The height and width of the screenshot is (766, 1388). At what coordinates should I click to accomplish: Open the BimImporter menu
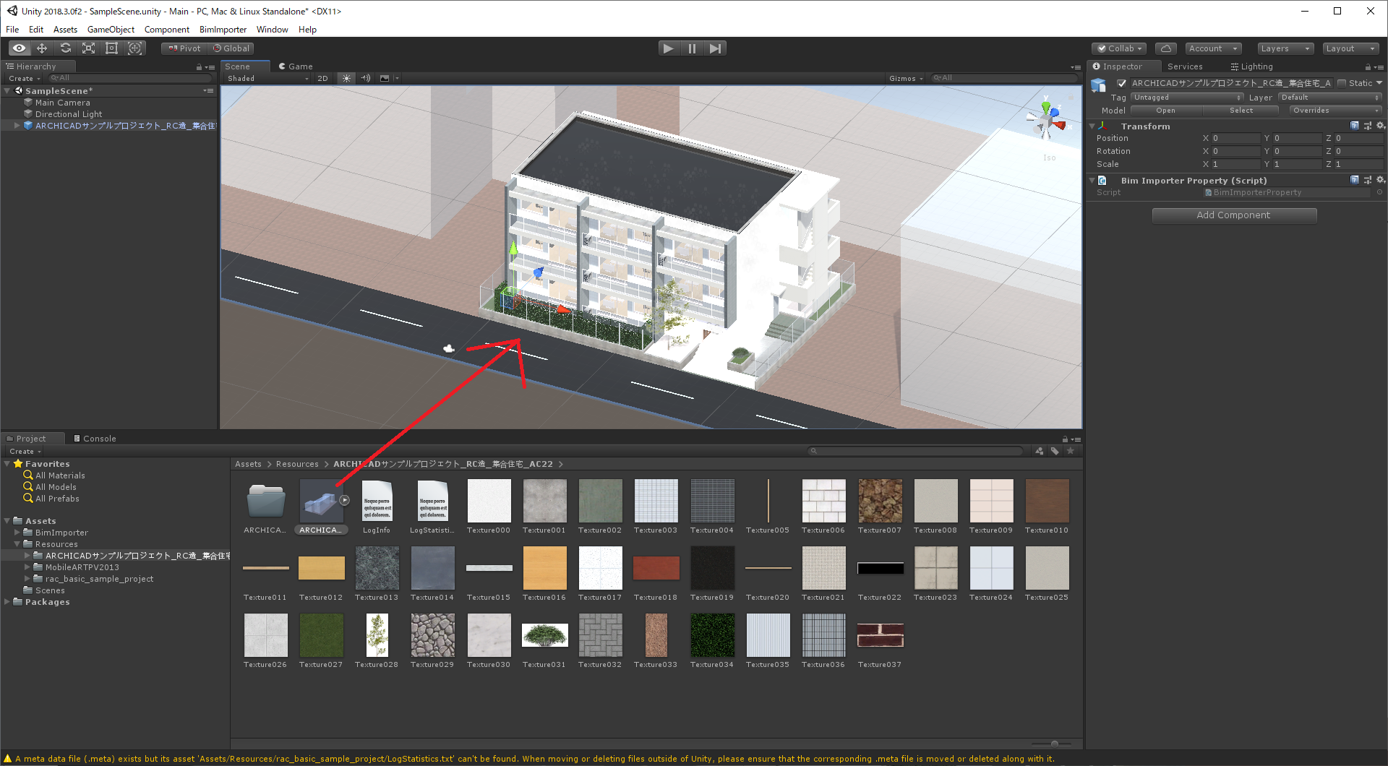click(x=222, y=30)
